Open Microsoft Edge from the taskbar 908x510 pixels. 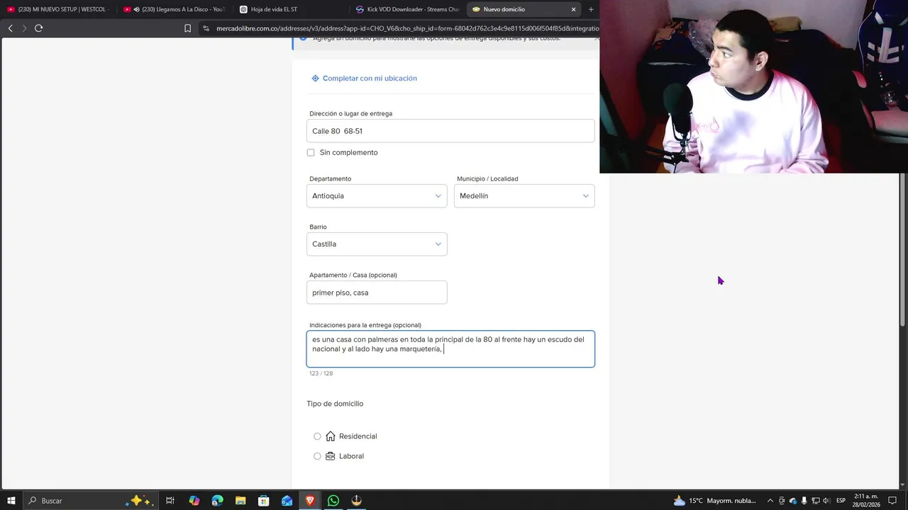point(217,501)
